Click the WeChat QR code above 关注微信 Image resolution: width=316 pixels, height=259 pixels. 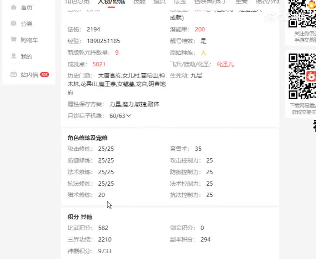tap(302, 14)
